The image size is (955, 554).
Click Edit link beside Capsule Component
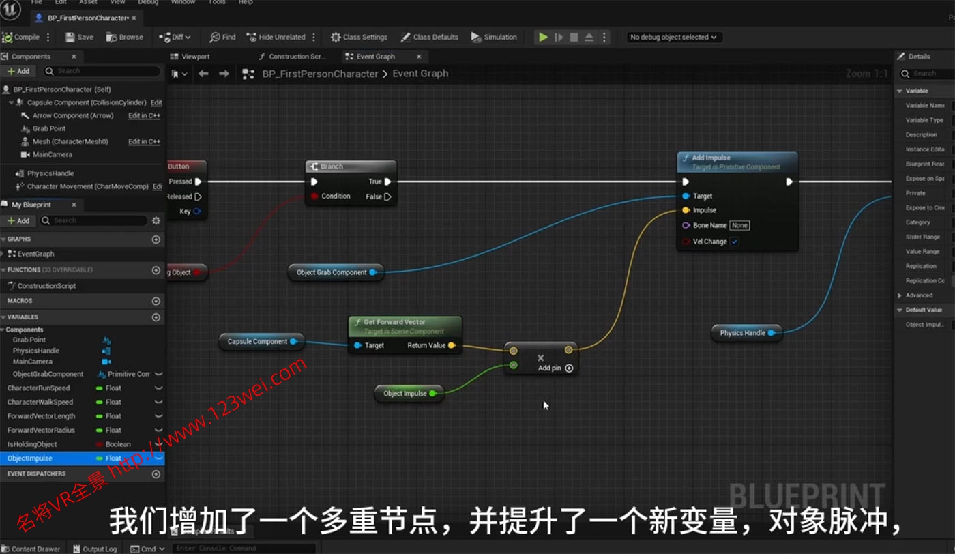(x=156, y=103)
